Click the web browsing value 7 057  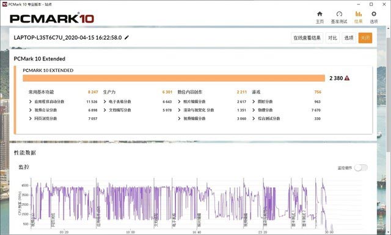[x=93, y=118]
